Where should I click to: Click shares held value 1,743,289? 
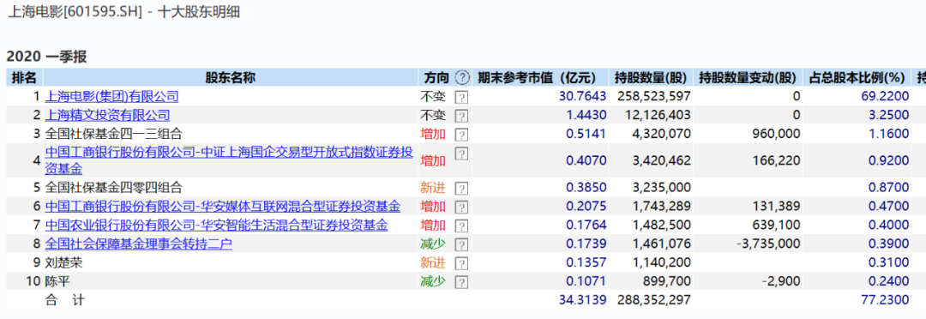click(661, 207)
